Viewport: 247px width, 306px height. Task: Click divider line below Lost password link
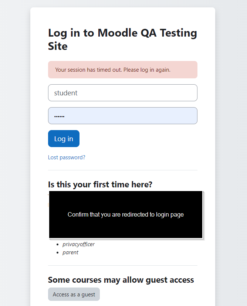[x=123, y=170]
